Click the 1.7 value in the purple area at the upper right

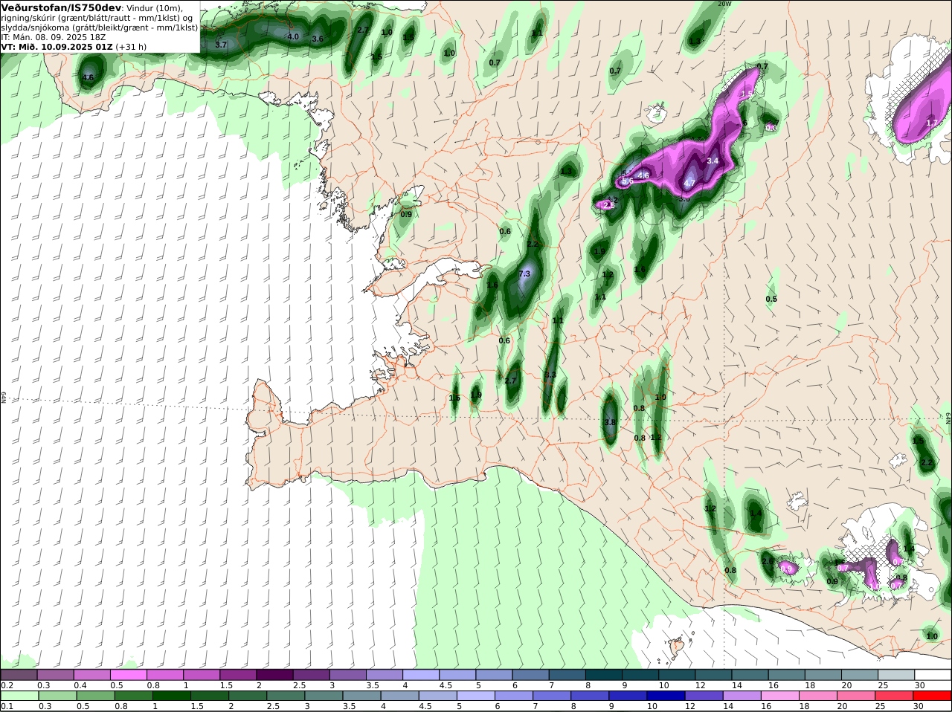tap(932, 123)
